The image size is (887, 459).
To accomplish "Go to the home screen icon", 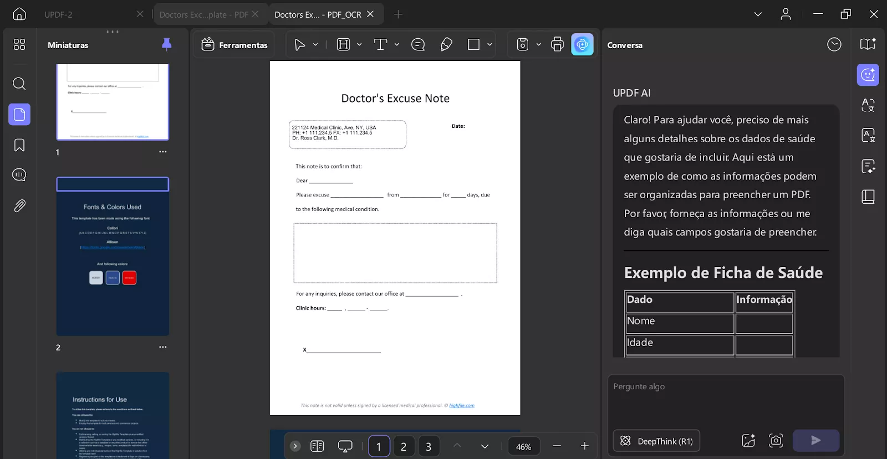I will (x=19, y=14).
